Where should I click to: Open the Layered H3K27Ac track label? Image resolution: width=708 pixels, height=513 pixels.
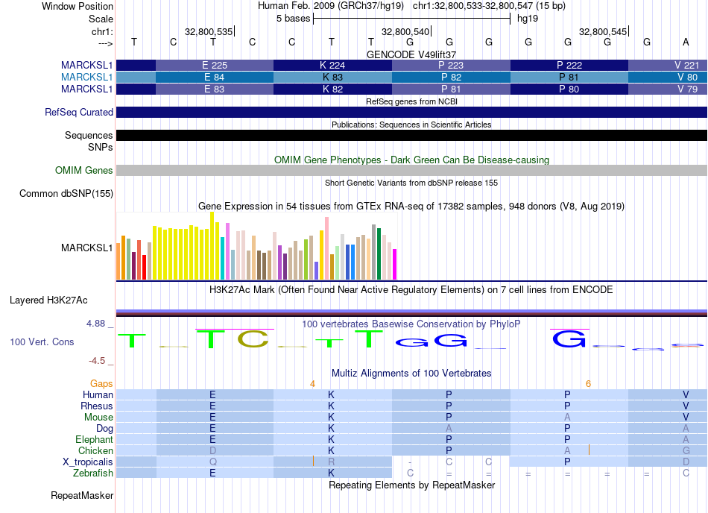pyautogui.click(x=48, y=300)
